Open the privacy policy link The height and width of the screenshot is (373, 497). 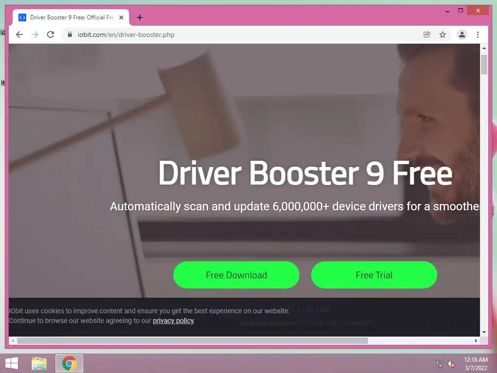coord(173,321)
